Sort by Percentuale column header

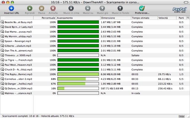(x=45, y=18)
